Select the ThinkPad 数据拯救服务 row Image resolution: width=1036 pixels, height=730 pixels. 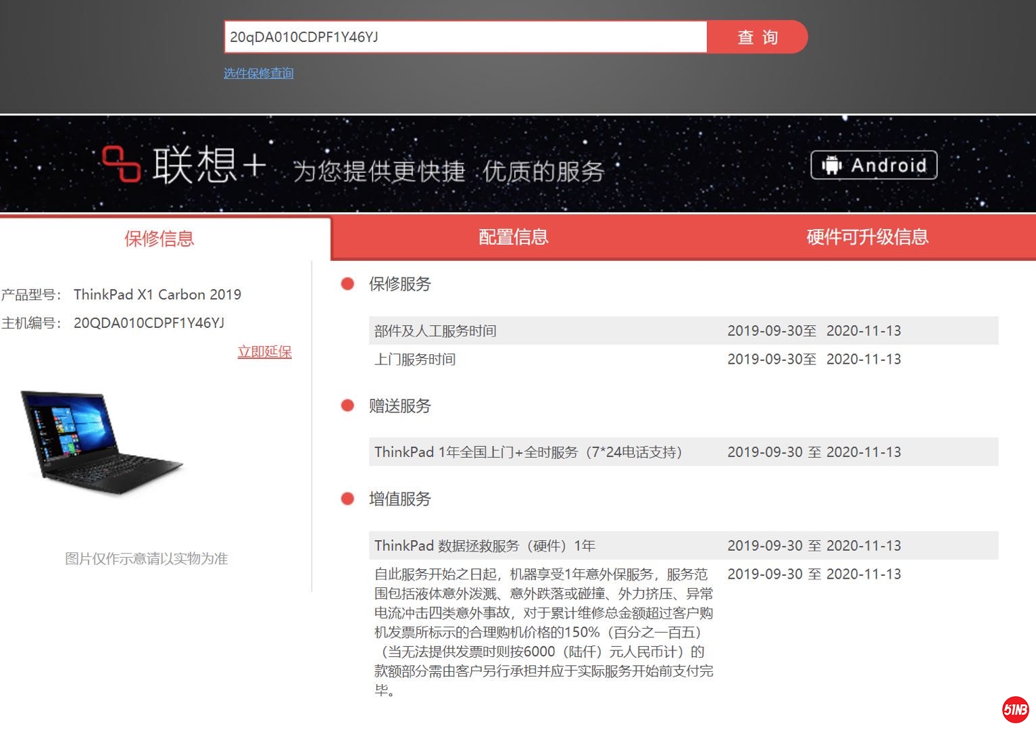point(683,545)
